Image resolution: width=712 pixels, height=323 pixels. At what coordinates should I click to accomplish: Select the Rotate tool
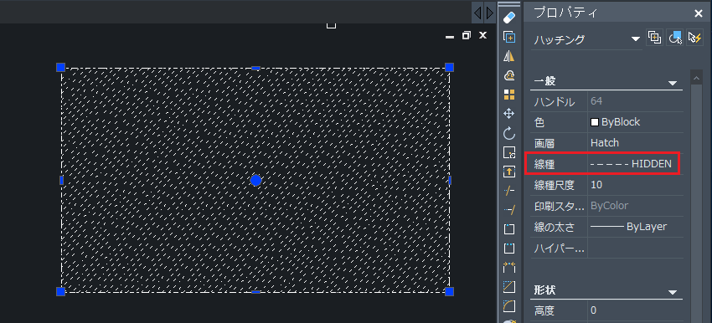[509, 133]
